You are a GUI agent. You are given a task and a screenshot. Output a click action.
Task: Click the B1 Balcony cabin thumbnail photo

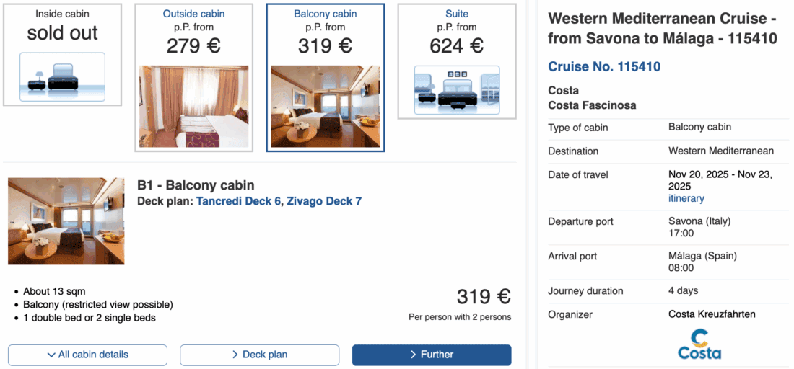click(66, 221)
